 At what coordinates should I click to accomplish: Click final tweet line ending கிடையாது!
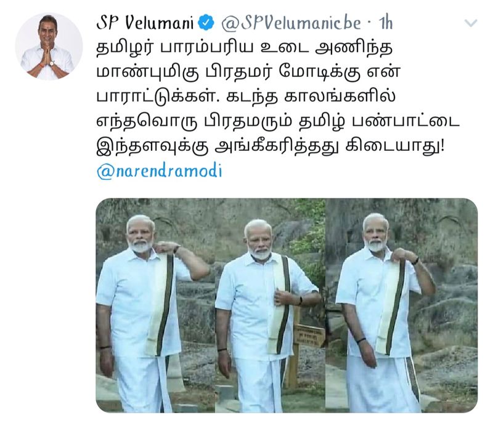point(271,147)
